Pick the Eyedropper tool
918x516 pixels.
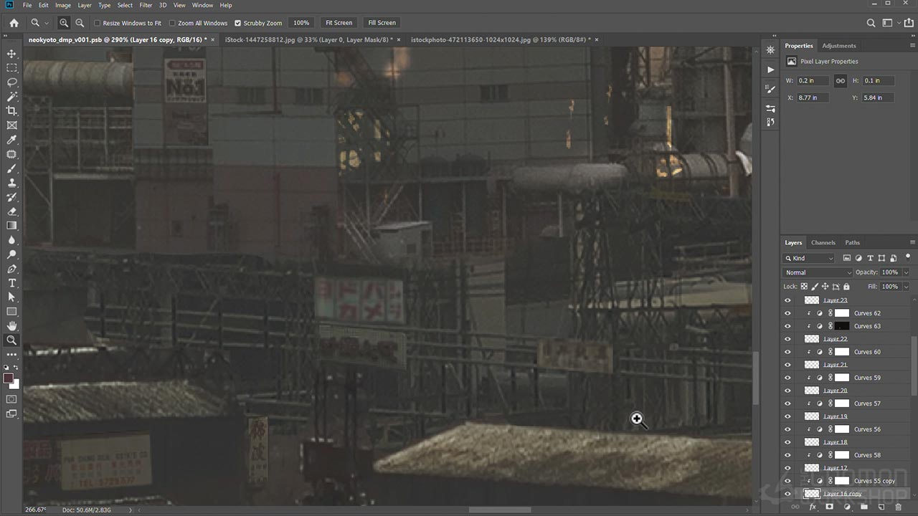click(11, 140)
